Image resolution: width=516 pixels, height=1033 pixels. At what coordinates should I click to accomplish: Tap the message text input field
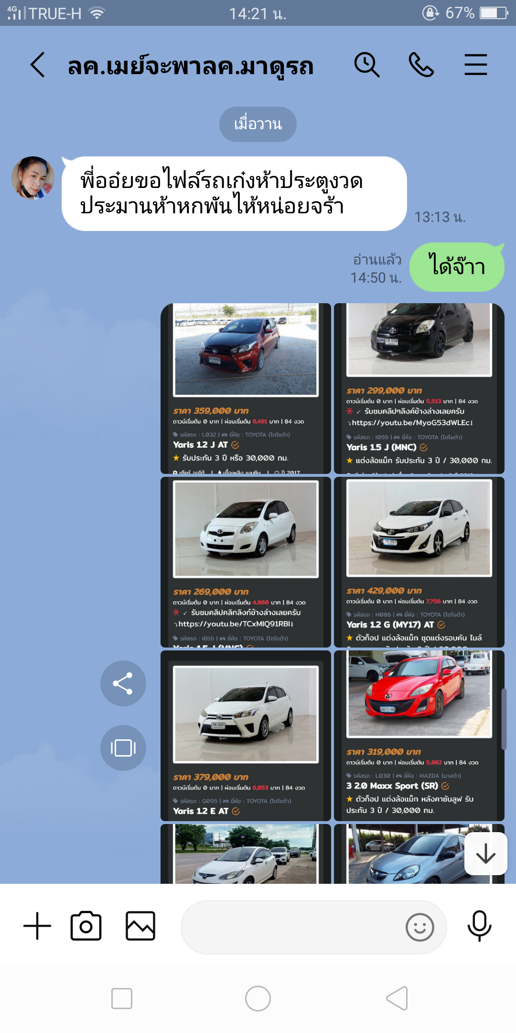pyautogui.click(x=314, y=927)
